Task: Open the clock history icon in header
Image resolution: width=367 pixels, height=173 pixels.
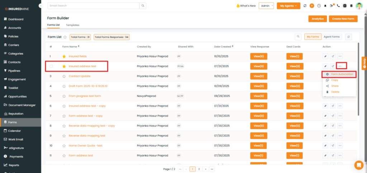Action: [319, 6]
